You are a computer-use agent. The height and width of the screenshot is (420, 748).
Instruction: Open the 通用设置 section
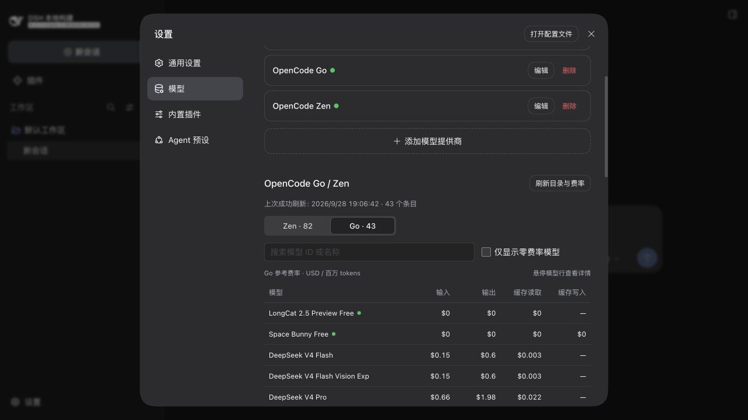[195, 63]
